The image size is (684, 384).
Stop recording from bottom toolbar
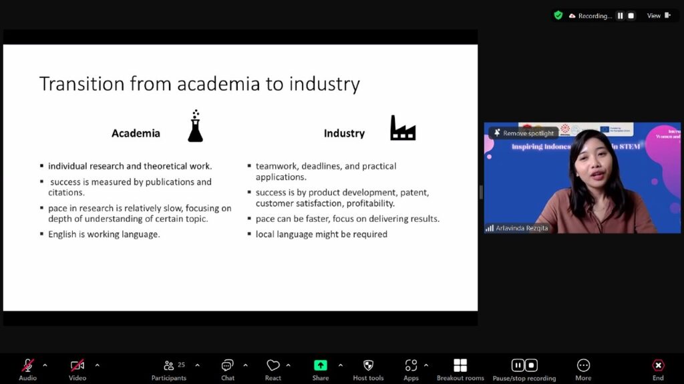[x=531, y=365]
